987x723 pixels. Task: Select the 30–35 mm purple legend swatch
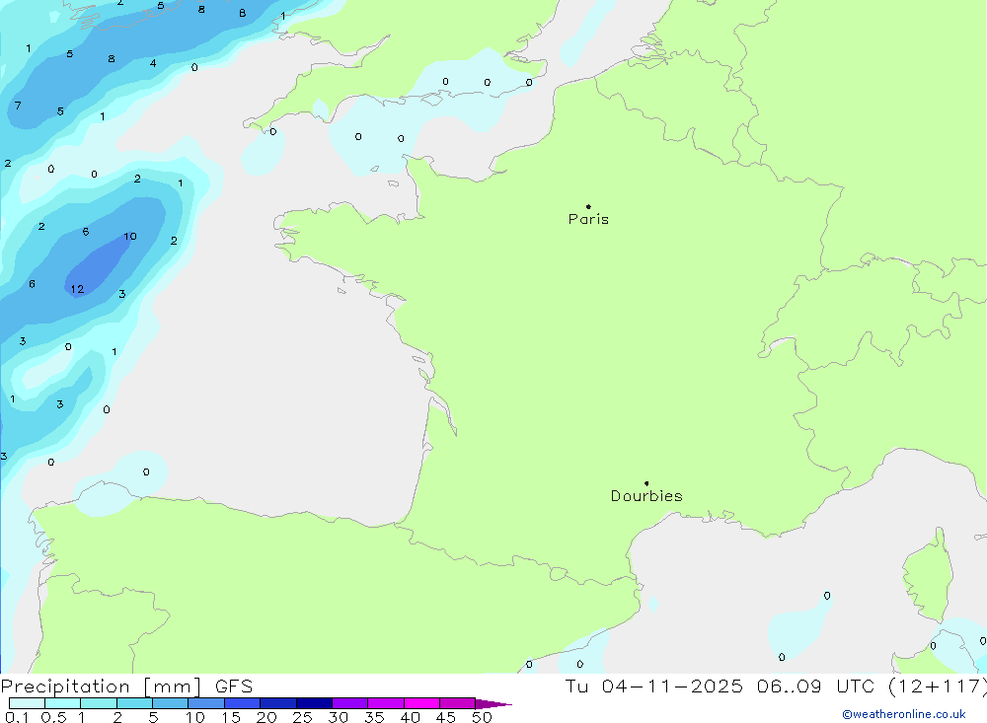tap(349, 703)
